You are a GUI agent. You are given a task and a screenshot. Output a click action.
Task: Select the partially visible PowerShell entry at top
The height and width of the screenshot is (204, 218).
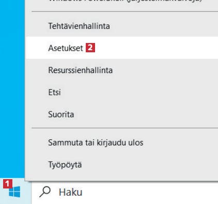point(121,2)
